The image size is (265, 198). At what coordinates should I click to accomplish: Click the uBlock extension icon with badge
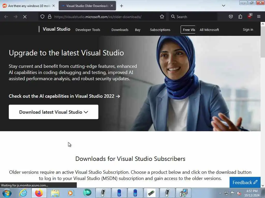pos(250,16)
